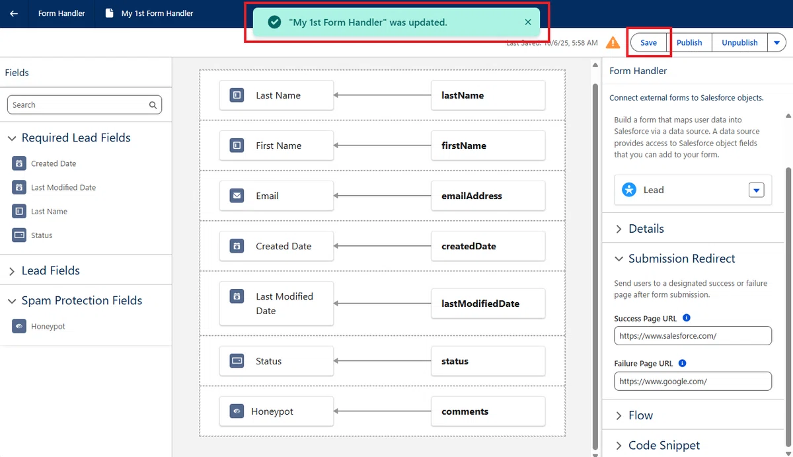Select Status in the Fields list

tap(42, 235)
